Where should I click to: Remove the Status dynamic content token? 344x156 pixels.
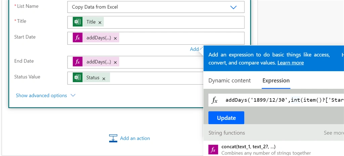[104, 79]
